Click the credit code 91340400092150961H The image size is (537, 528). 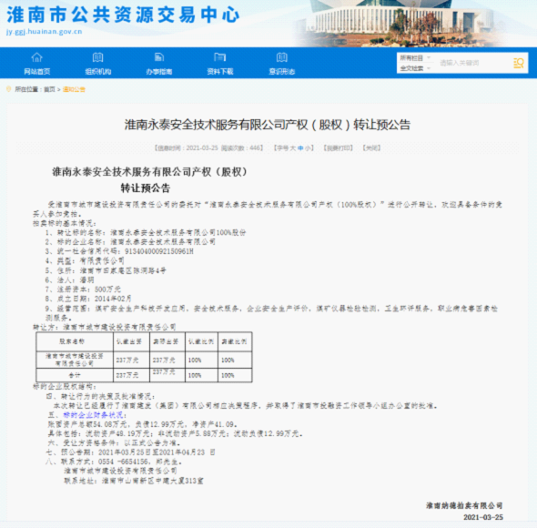click(159, 251)
